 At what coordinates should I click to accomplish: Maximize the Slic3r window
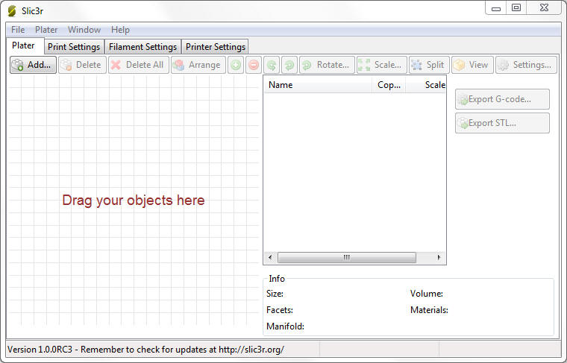pos(516,8)
